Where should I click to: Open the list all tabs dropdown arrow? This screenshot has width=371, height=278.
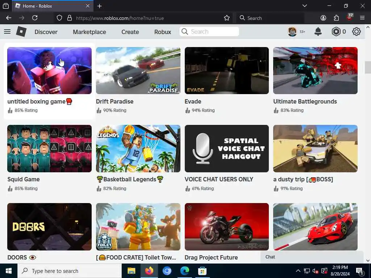click(x=305, y=6)
